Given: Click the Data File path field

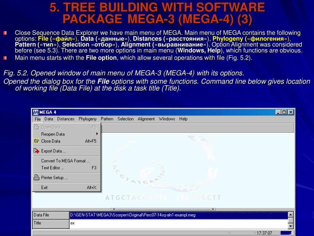Looking at the screenshot, I should point(179,215).
